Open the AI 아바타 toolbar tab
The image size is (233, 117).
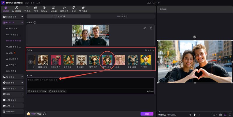17,8
